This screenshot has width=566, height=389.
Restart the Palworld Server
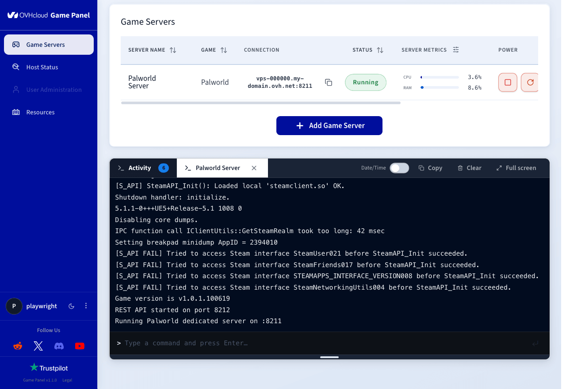pyautogui.click(x=530, y=83)
